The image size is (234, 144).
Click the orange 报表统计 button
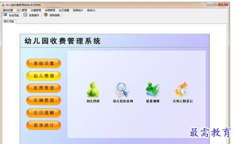(44, 125)
